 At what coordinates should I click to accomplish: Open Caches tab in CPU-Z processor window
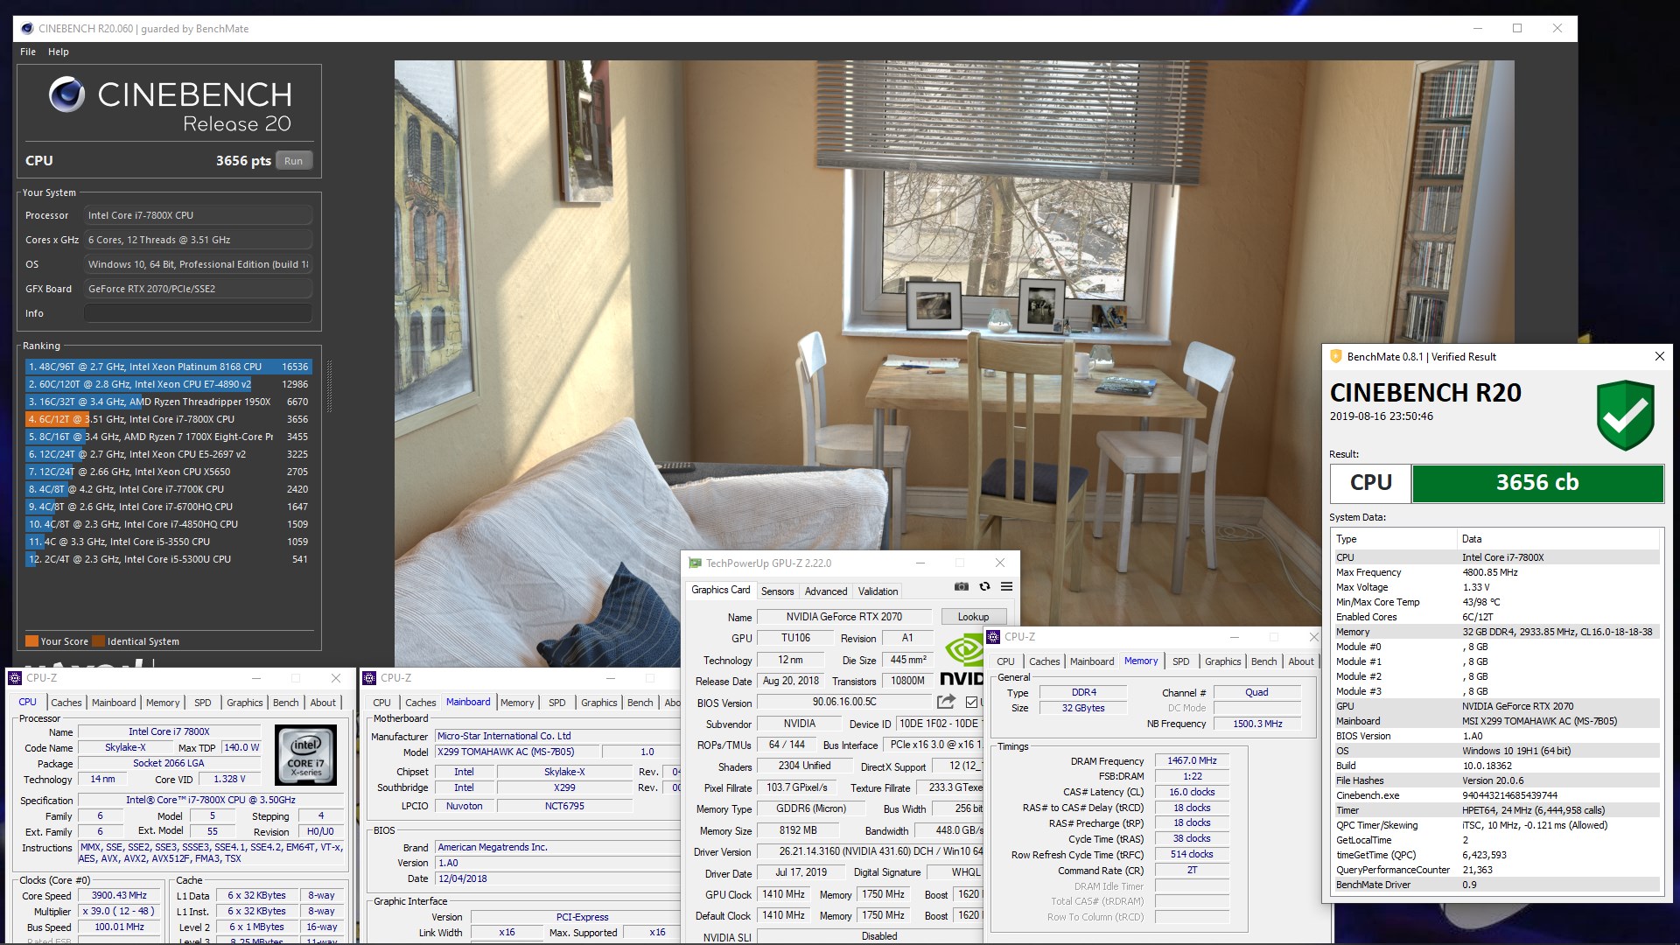(x=66, y=703)
